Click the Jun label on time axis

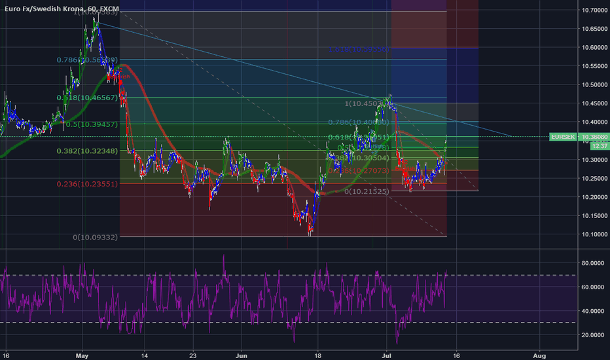[242, 355]
